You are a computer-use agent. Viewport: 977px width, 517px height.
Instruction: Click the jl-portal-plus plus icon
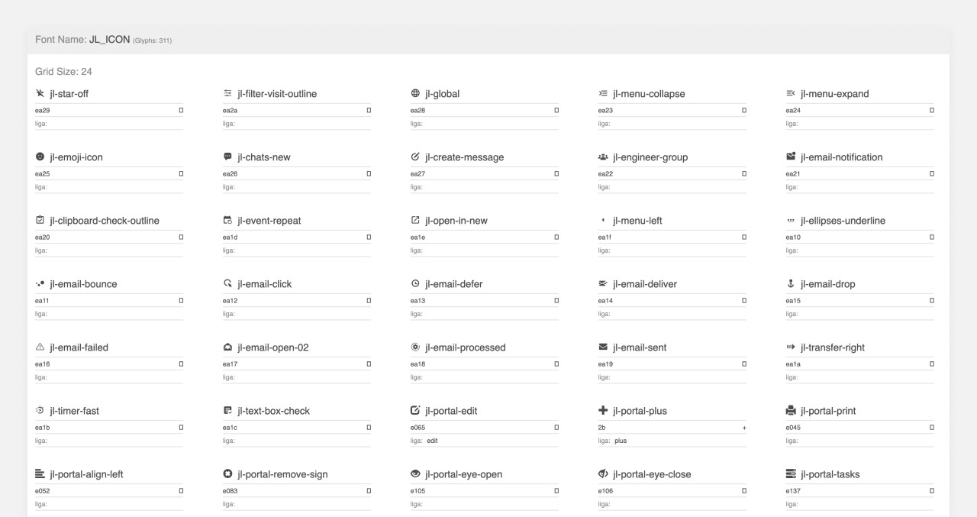click(x=603, y=411)
